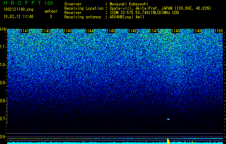
Task: Click the green 'meteor' label
Action: 51,11
